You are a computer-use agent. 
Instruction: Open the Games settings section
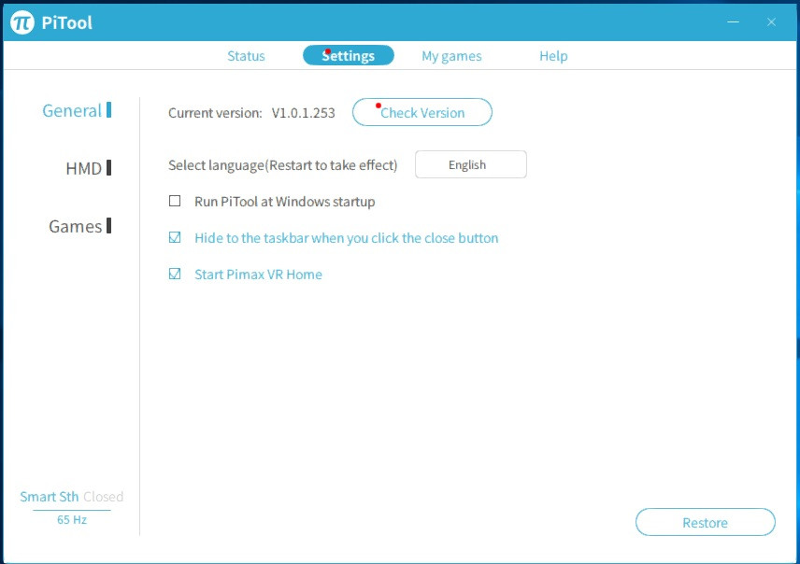pos(80,226)
